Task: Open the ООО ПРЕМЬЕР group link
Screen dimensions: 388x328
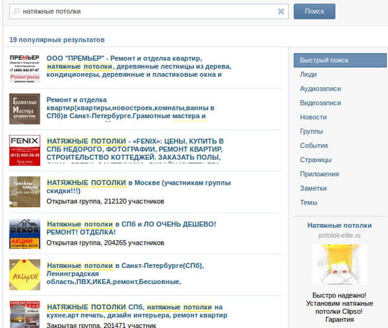Action: [x=139, y=67]
